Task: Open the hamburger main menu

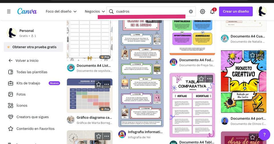Action: (x=9, y=11)
